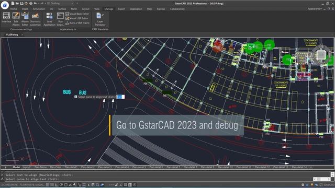Switch to the Home ribbon tab
Screen dimensions: 335x188
click(14, 9)
